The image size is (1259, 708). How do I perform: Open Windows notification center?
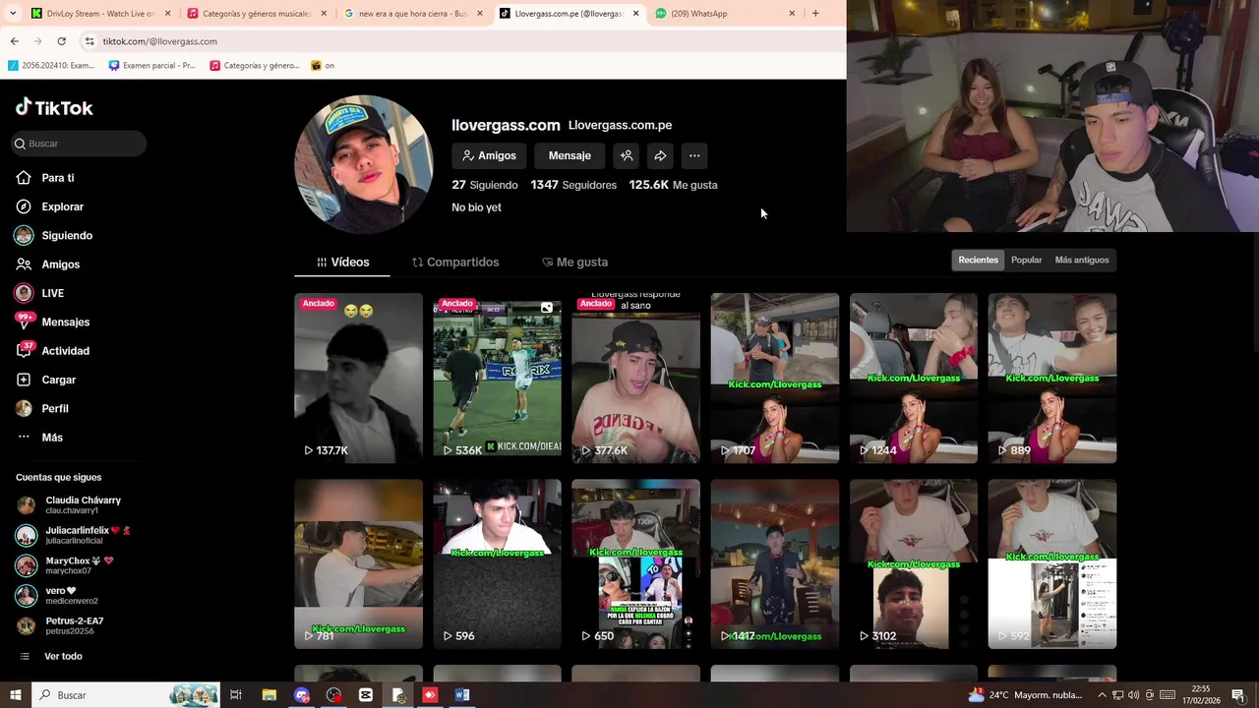(1238, 695)
